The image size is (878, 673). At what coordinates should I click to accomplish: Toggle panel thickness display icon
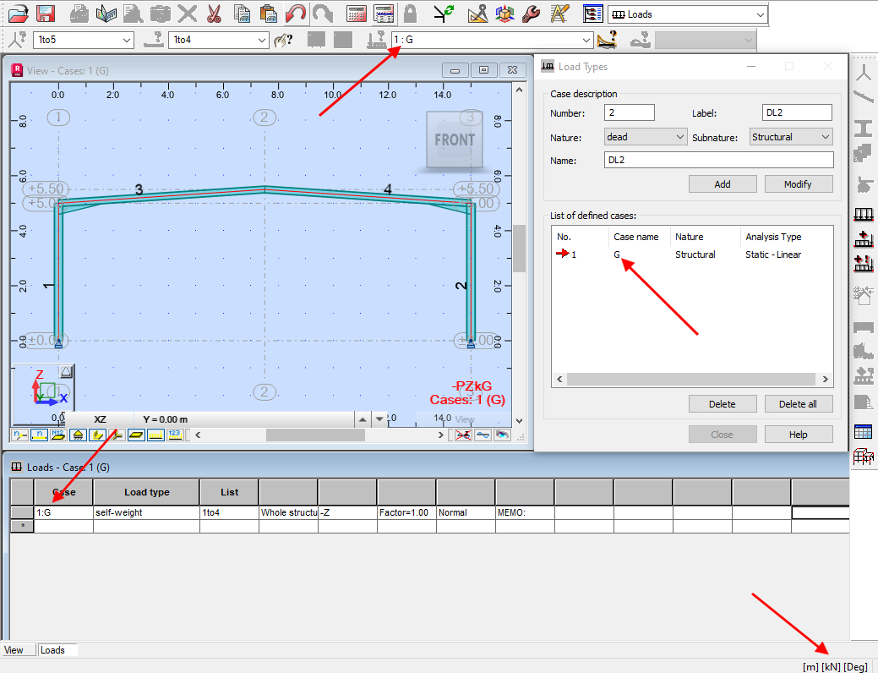click(136, 435)
